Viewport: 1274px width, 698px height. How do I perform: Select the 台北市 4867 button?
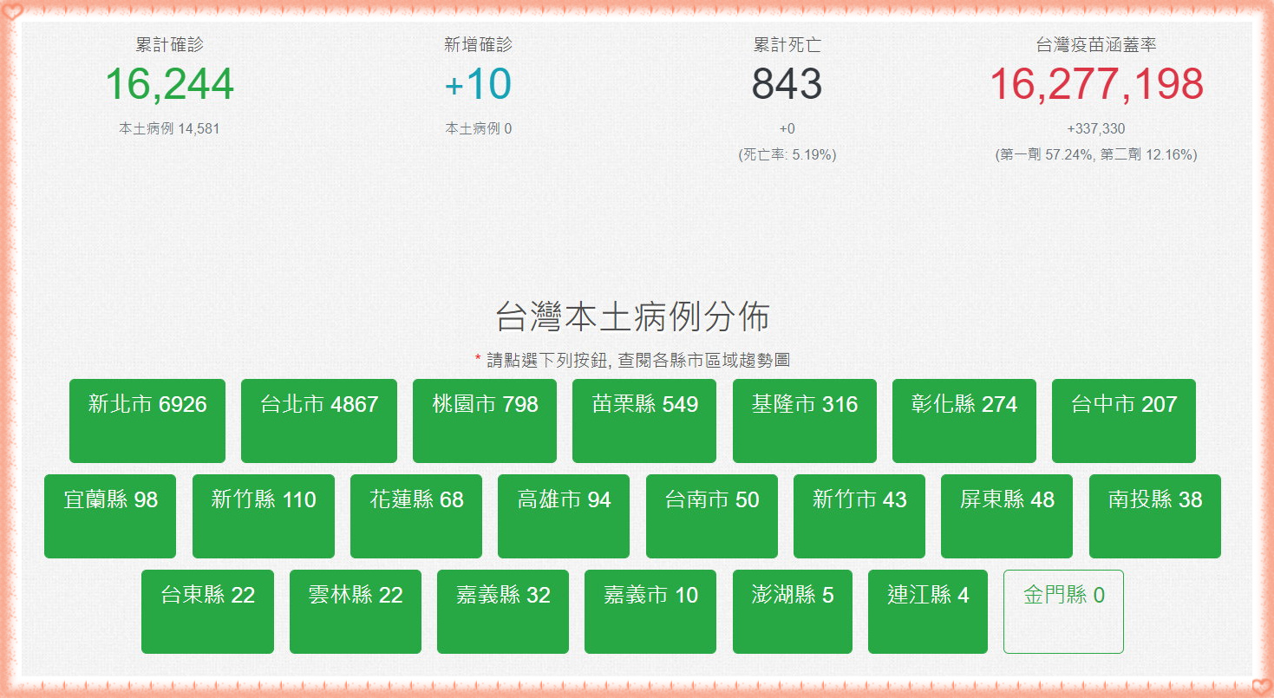pos(319,421)
